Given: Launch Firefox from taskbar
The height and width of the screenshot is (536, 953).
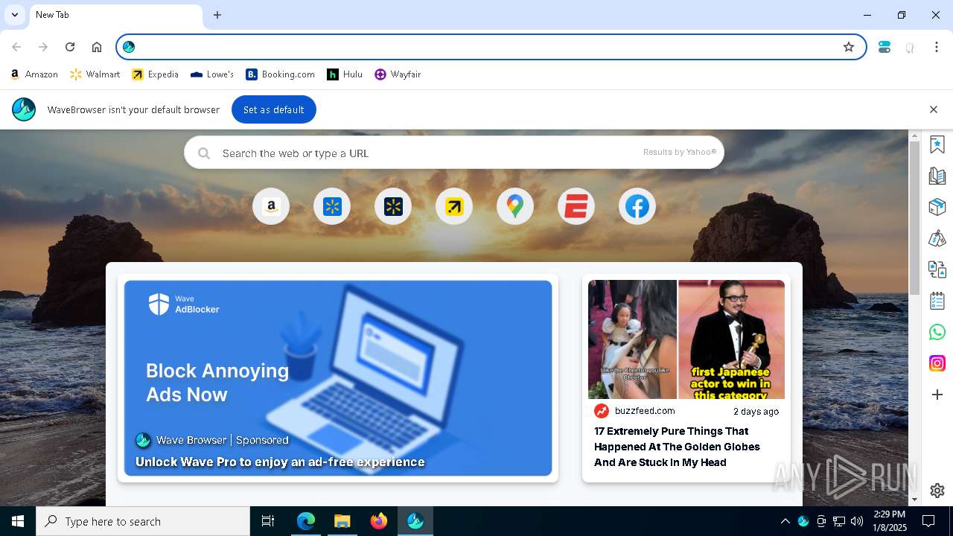Looking at the screenshot, I should tap(378, 521).
